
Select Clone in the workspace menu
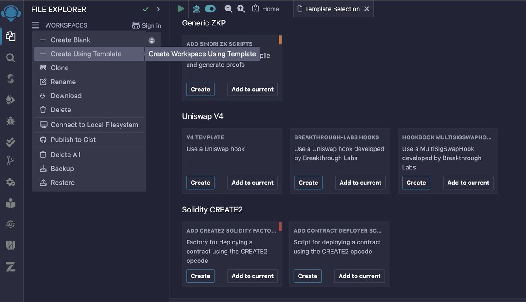point(89,68)
